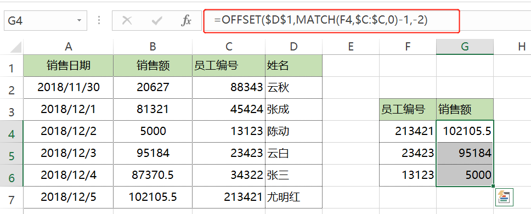Select column A header

(x=69, y=47)
